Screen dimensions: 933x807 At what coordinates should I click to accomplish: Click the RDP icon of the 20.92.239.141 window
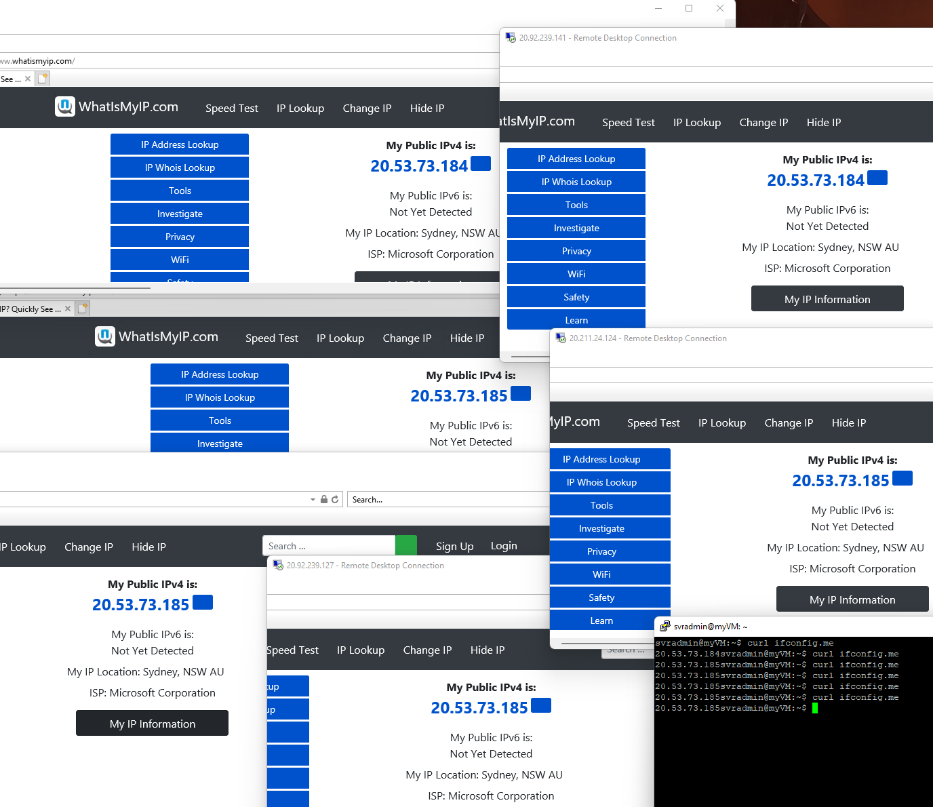tap(511, 37)
